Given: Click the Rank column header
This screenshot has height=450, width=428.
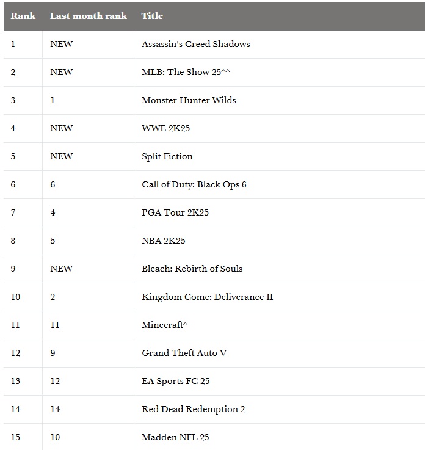Looking at the screenshot, I should pos(23,16).
